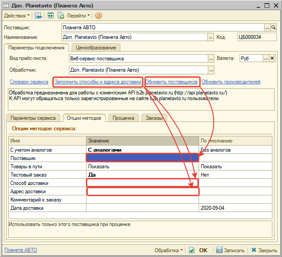282x257 pixels.
Task: Switch to the Проценка tab
Action: [x=124, y=118]
